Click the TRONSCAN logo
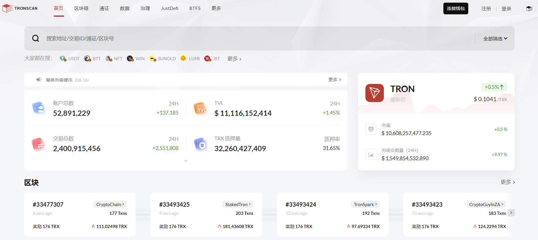Viewport: 538px width, 240px height. [x=20, y=8]
